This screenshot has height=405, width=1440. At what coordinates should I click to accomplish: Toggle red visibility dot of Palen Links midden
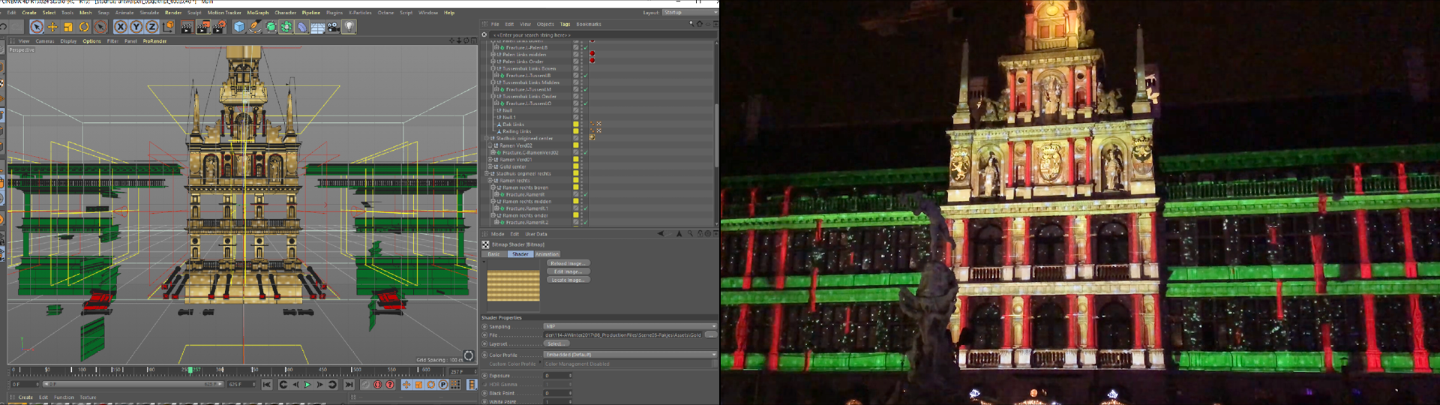point(592,54)
